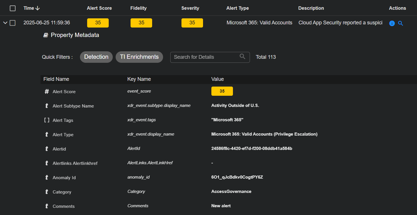Click the text-type icon beside Anomaly Id
The height and width of the screenshot is (215, 417).
[47, 177]
